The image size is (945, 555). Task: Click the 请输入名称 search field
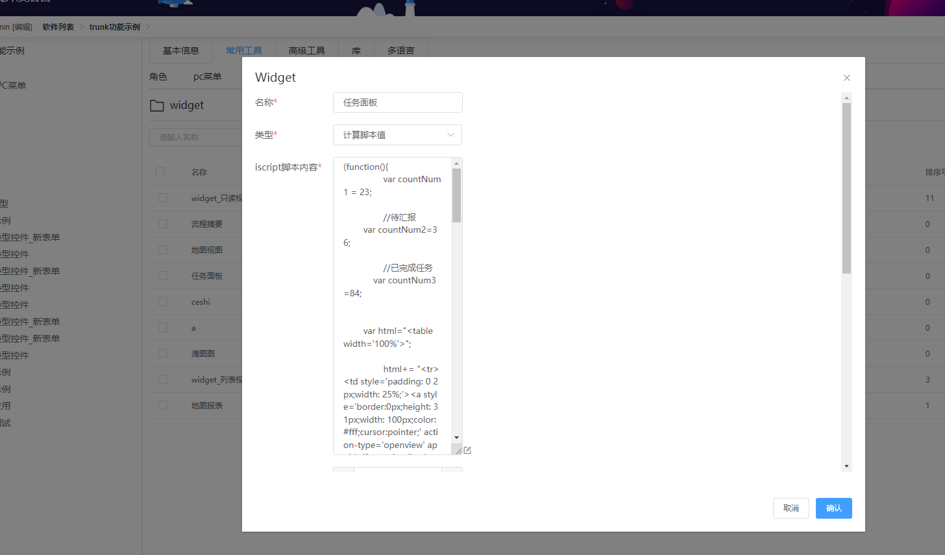195,137
